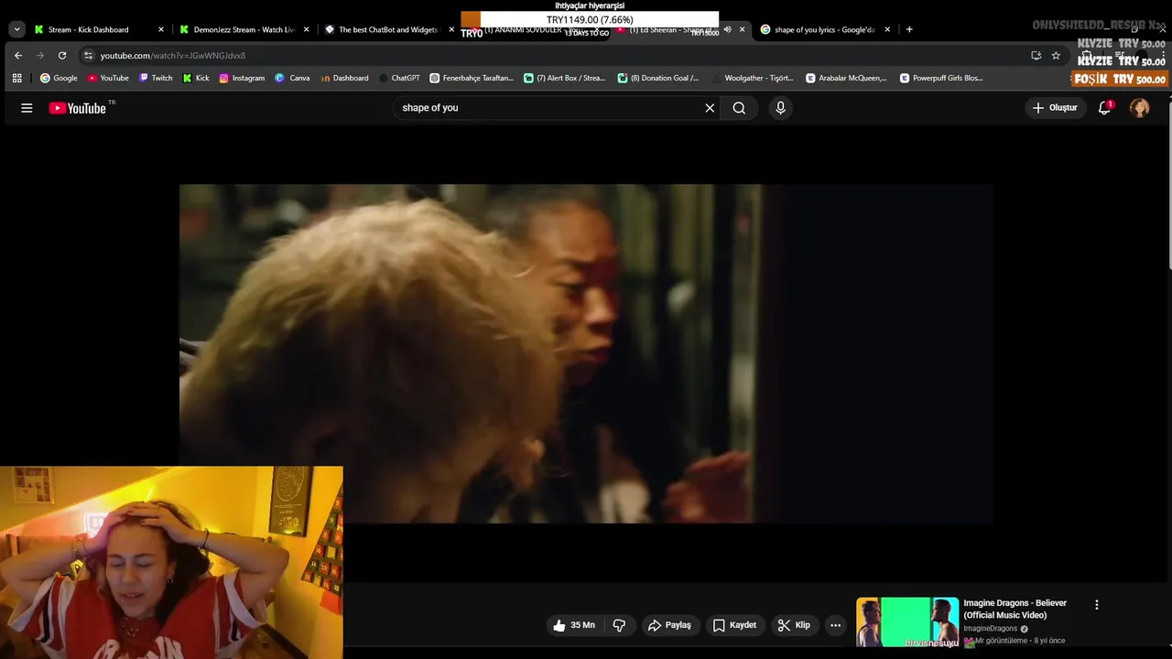1172x659 pixels.
Task: Open the Dashboard bookmark
Action: 344,78
